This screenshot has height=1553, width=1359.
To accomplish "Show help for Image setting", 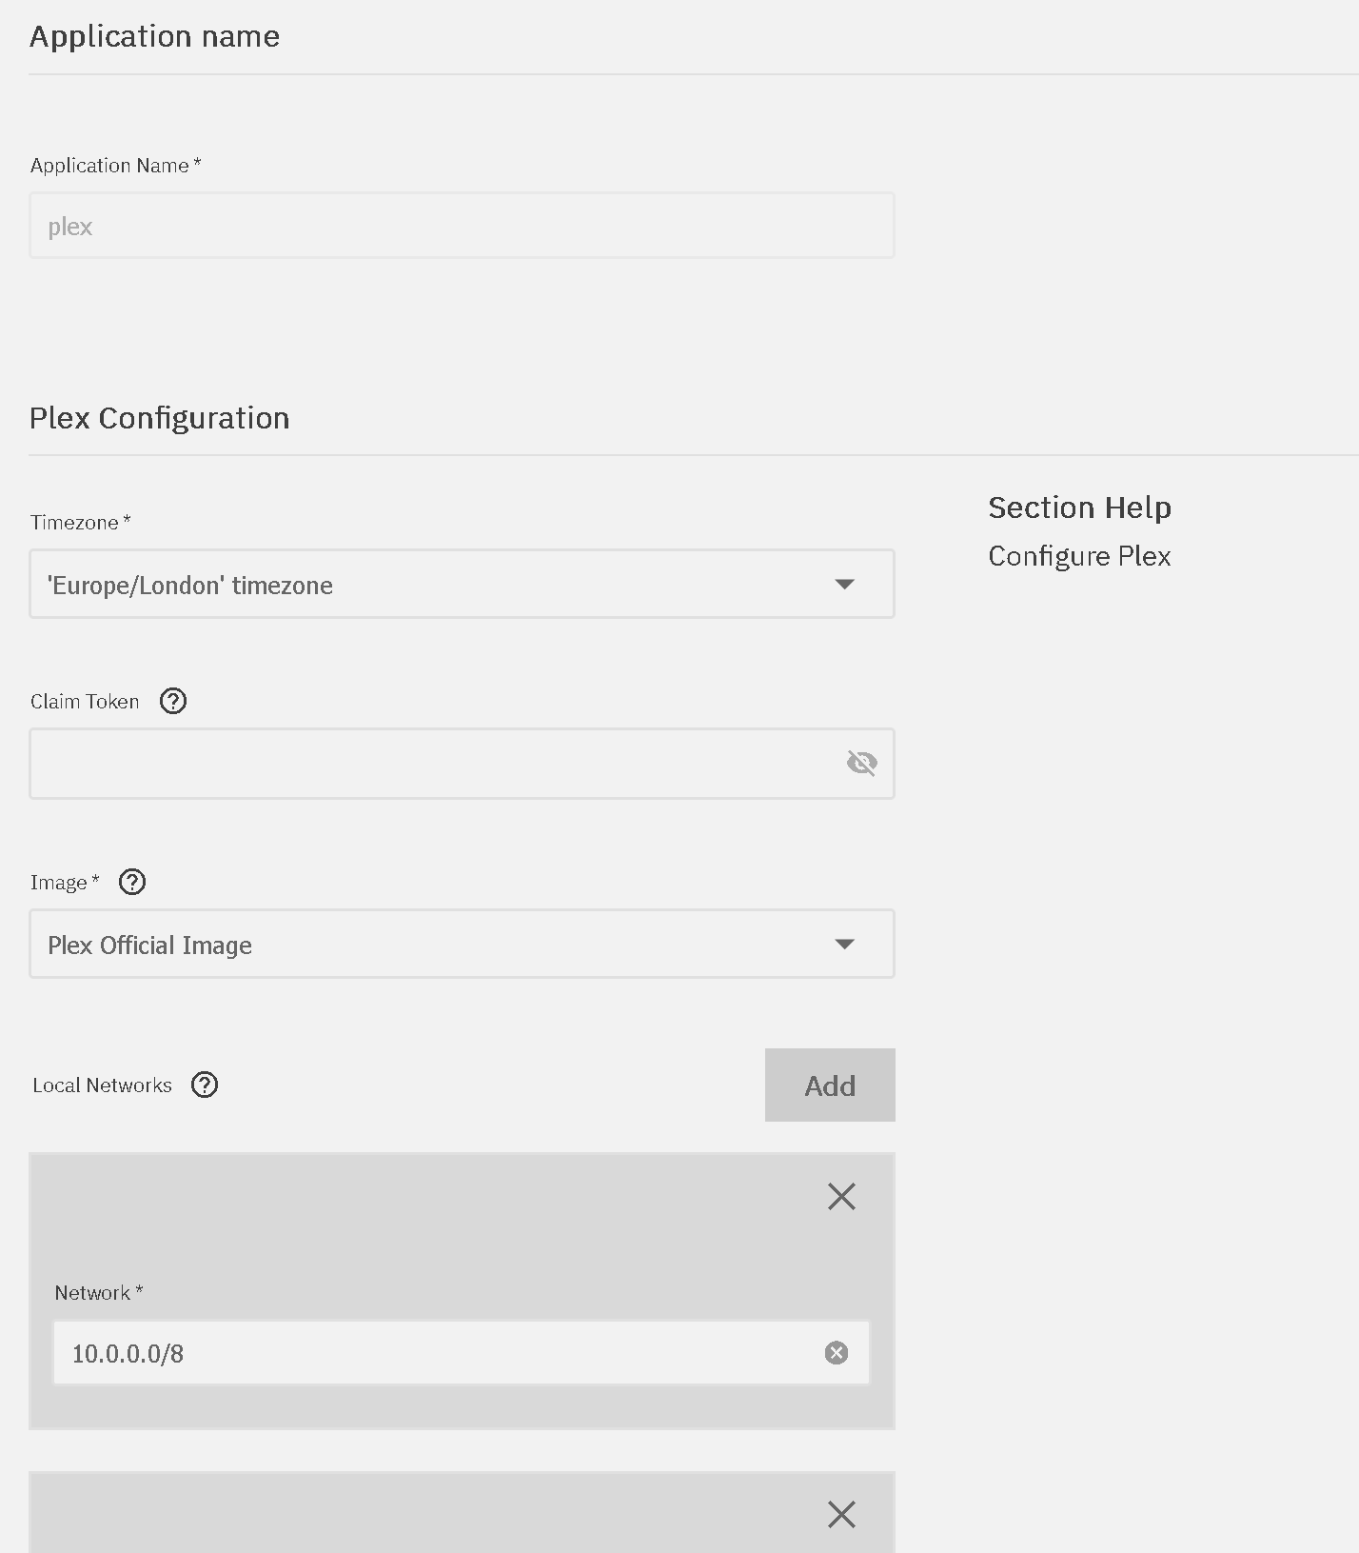I will point(132,882).
